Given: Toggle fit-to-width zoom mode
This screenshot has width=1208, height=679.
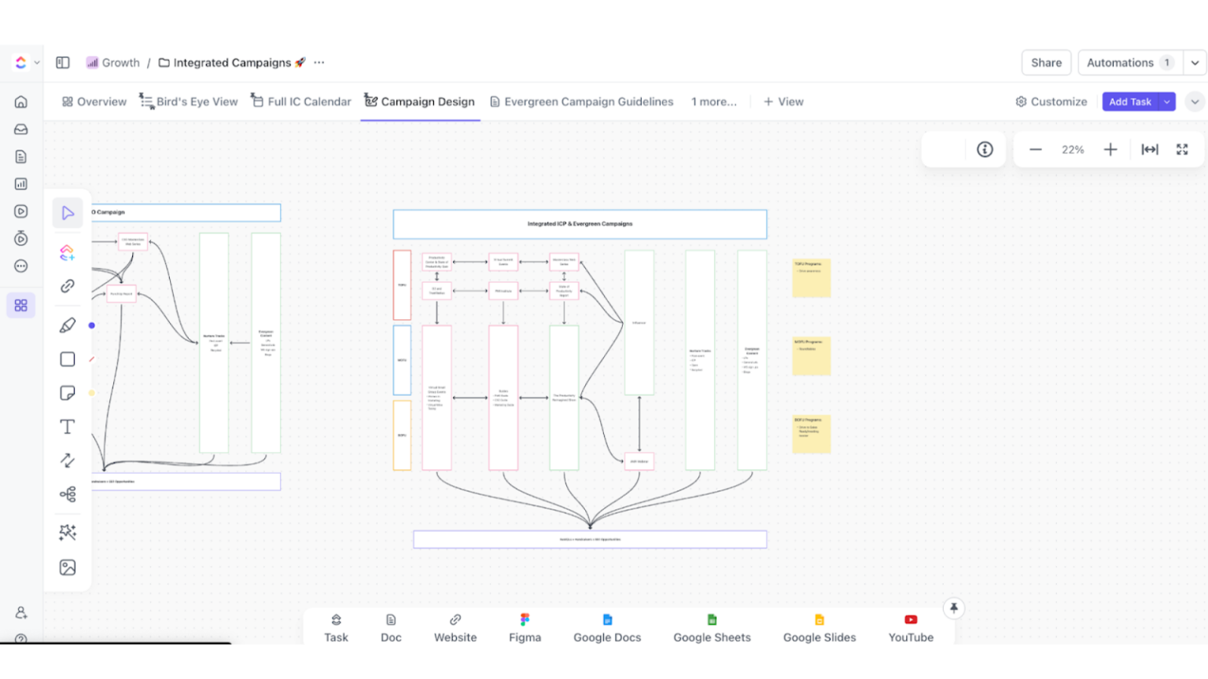Looking at the screenshot, I should coord(1151,149).
